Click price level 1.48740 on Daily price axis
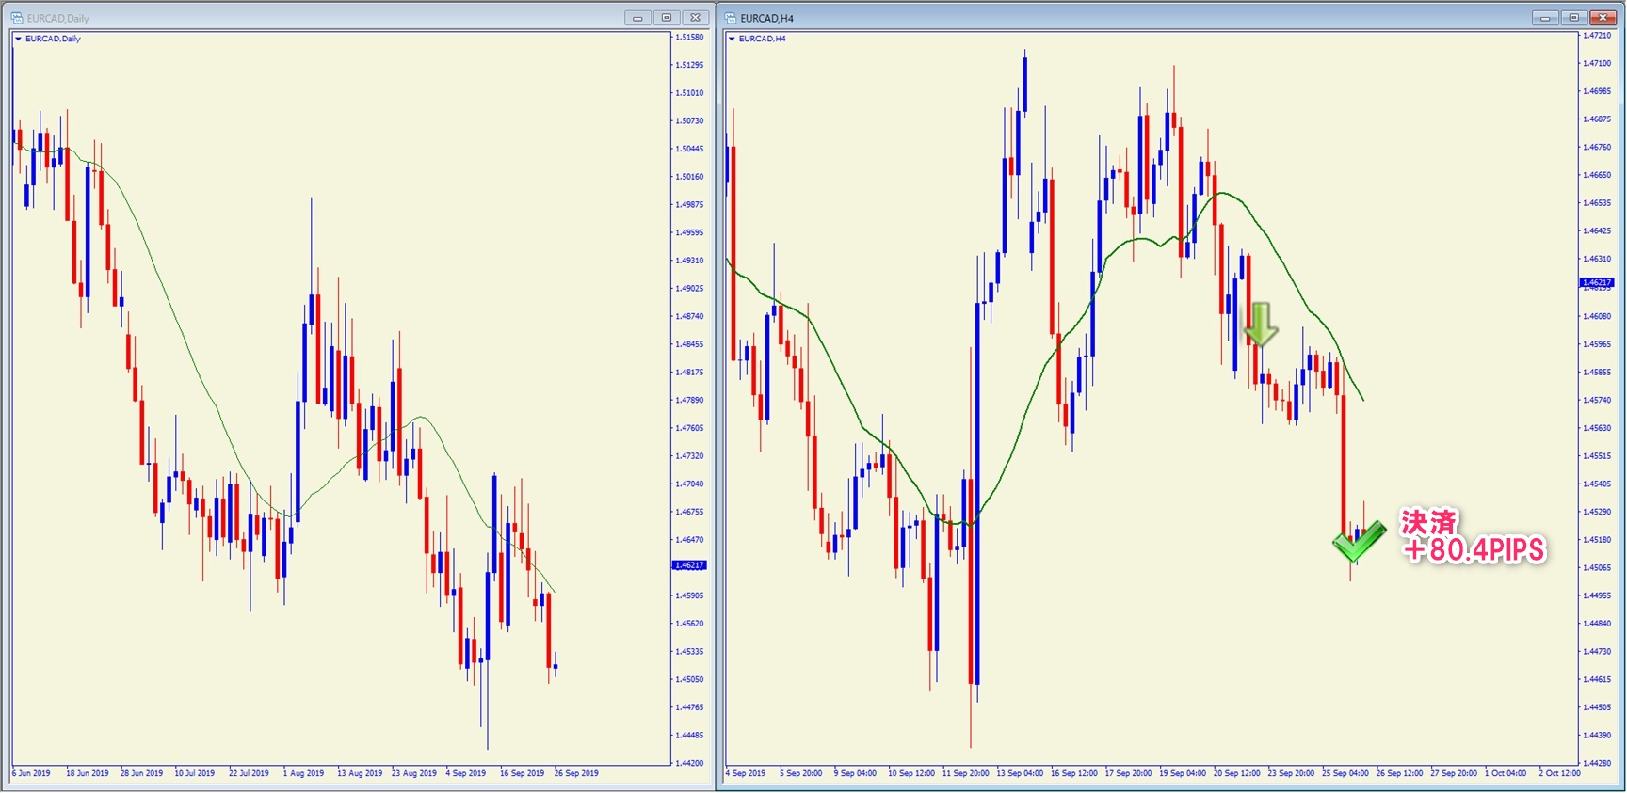The image size is (1627, 793). click(690, 316)
